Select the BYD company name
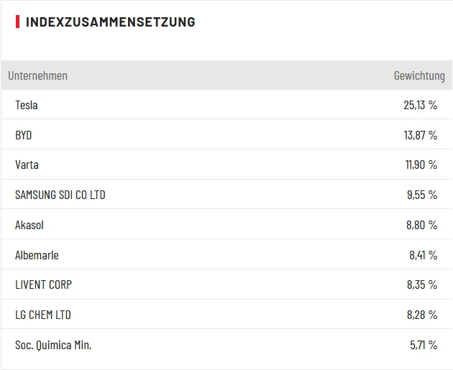Viewport: 453px width, 370px height. tap(24, 135)
